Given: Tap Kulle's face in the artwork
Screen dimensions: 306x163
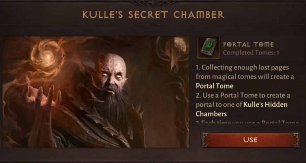Looking at the screenshot, I should 110,74.
